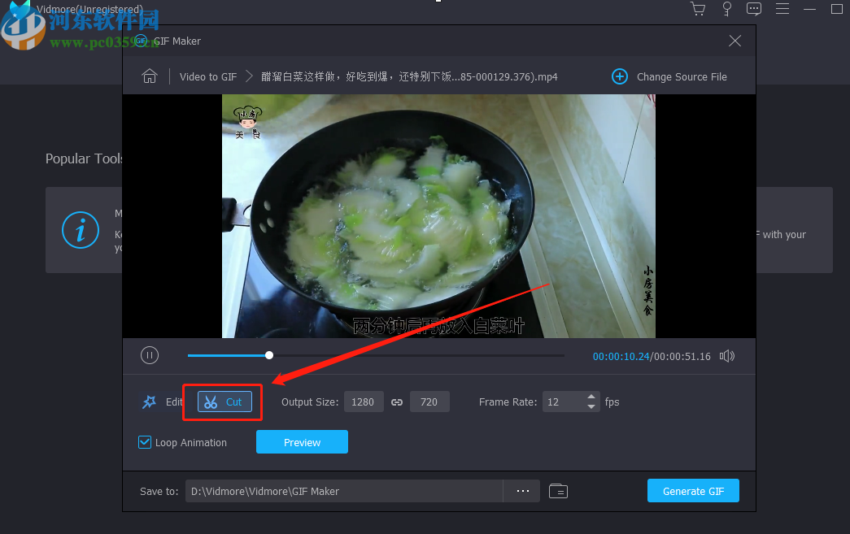This screenshot has width=850, height=534.
Task: Open the feedback chat icon in Vidmore
Action: (754, 9)
